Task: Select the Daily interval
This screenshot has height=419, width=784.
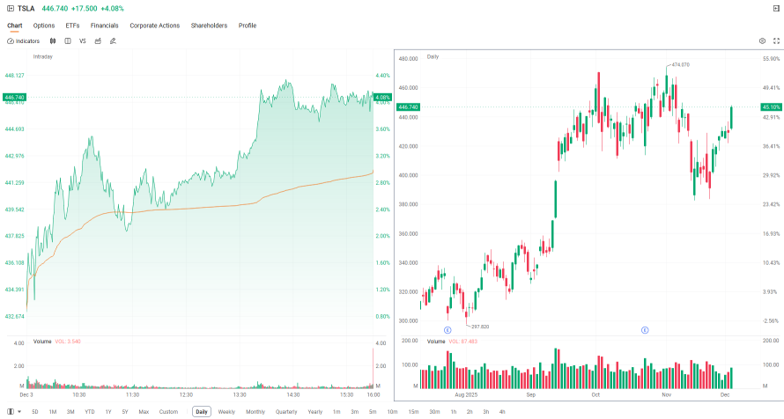Action: point(202,412)
